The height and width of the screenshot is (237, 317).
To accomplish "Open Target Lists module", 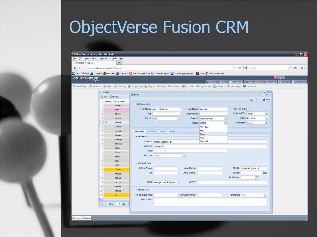I will (x=135, y=86).
